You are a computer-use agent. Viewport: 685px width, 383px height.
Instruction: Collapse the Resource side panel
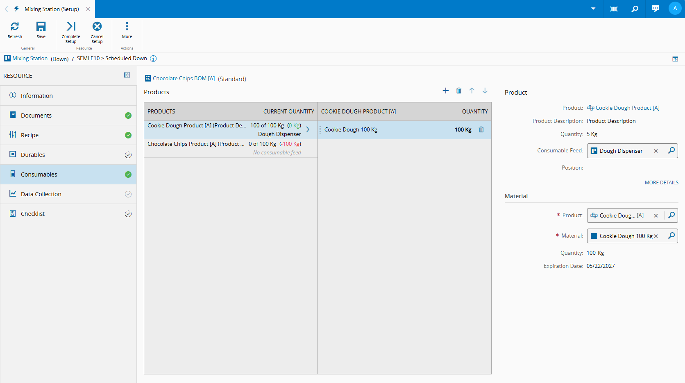point(127,75)
